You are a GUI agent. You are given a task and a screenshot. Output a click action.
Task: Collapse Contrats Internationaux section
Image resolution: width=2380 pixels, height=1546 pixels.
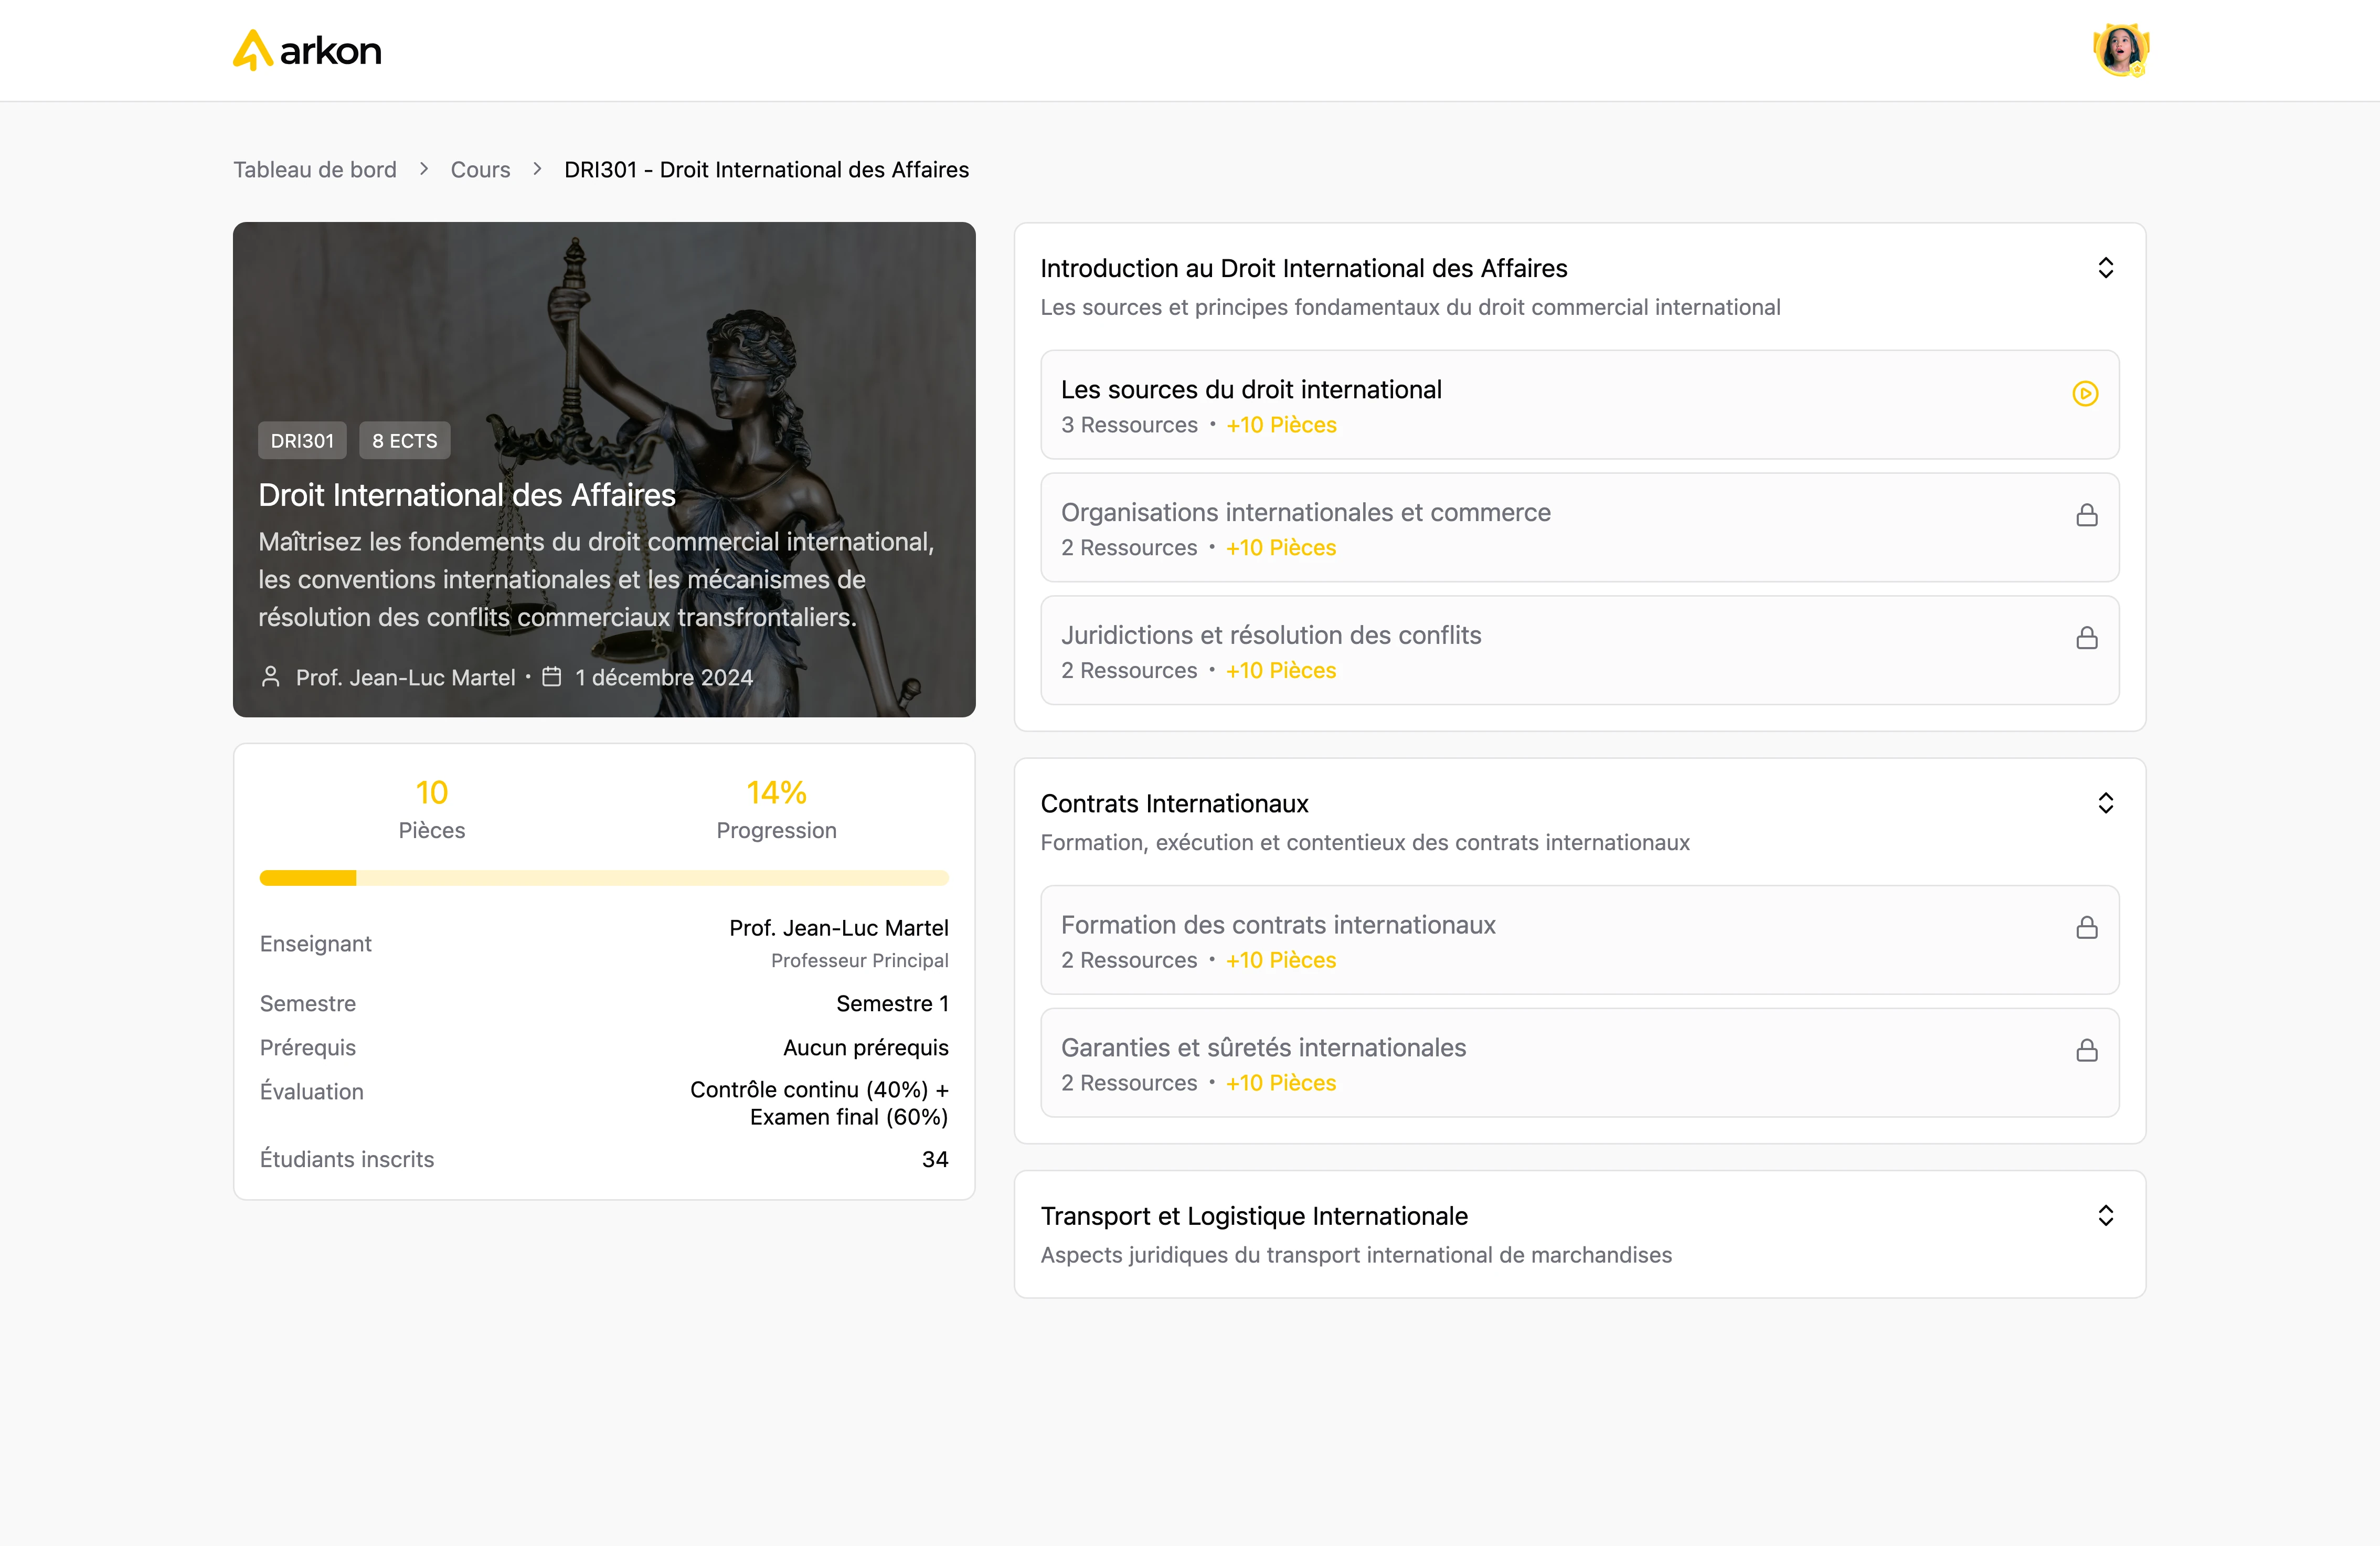coord(2105,803)
